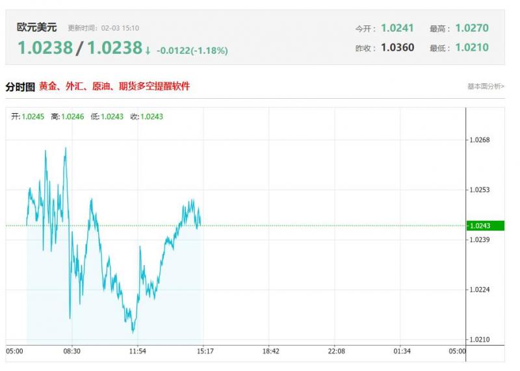The width and height of the screenshot is (520, 371).
Task: Select the 08:30 time axis label
Action: pyautogui.click(x=72, y=351)
